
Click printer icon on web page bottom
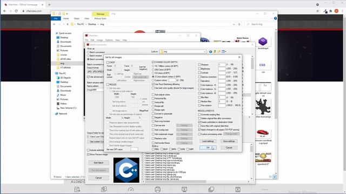tap(157, 189)
